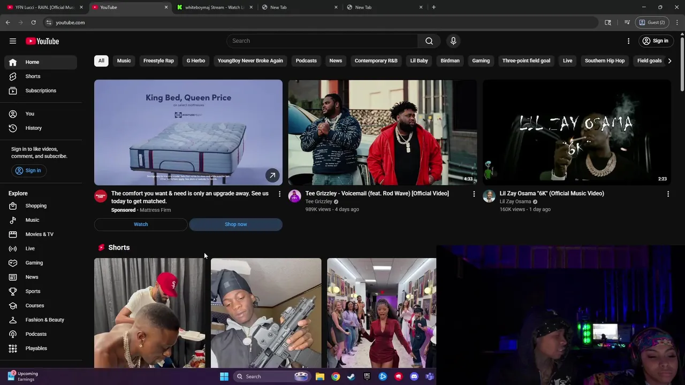685x385 pixels.
Task: Open Tee Grizzley Voicemail video thumbnail
Action: (x=383, y=133)
